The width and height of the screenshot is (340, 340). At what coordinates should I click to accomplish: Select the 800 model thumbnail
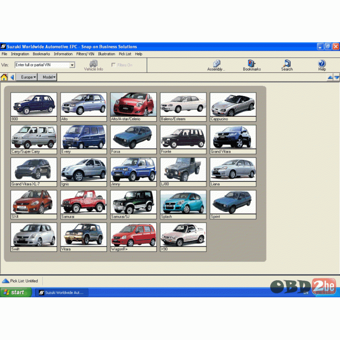(x=34, y=107)
